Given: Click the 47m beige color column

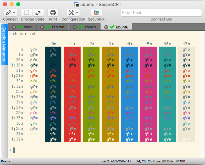Looking at the screenshot, I should click(x=186, y=94).
